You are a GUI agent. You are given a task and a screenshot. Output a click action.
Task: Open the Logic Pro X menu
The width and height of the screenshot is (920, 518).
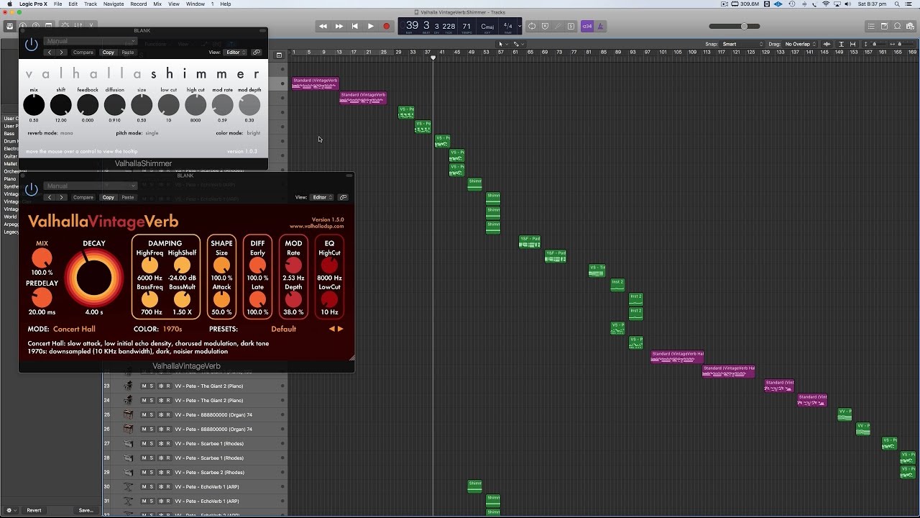click(32, 4)
